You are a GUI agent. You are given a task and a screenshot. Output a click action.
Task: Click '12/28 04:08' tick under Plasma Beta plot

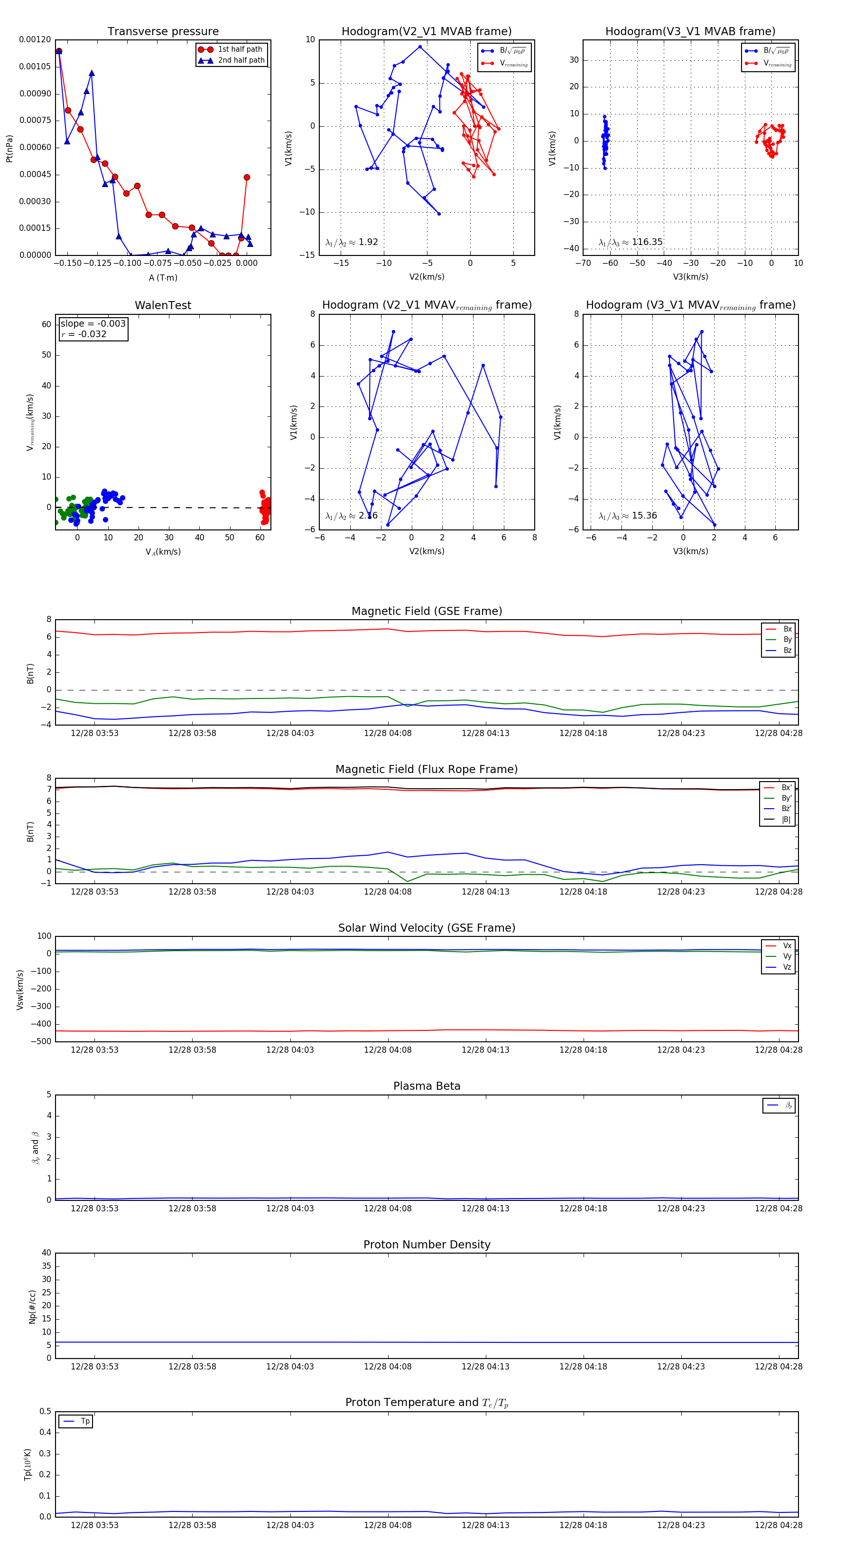coord(388,1208)
